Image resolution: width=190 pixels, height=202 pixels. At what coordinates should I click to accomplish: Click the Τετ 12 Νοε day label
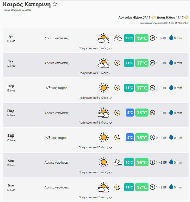(x=11, y=63)
